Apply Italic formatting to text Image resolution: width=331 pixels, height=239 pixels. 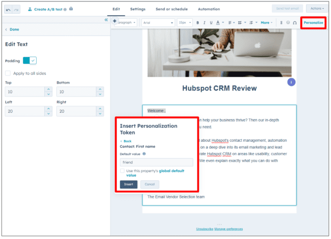204,22
